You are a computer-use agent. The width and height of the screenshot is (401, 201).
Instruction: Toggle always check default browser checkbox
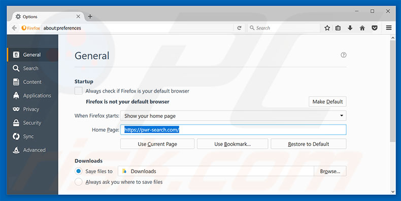(x=79, y=91)
